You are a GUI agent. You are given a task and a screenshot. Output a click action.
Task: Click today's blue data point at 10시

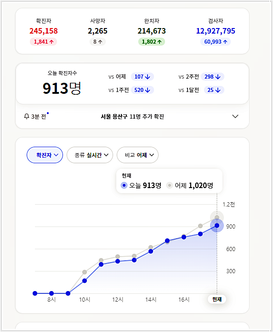point(85,281)
